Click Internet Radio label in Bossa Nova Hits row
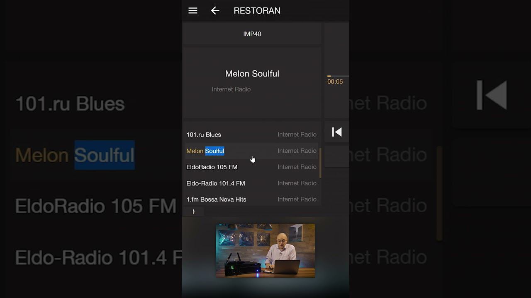The width and height of the screenshot is (531, 298). (x=297, y=199)
